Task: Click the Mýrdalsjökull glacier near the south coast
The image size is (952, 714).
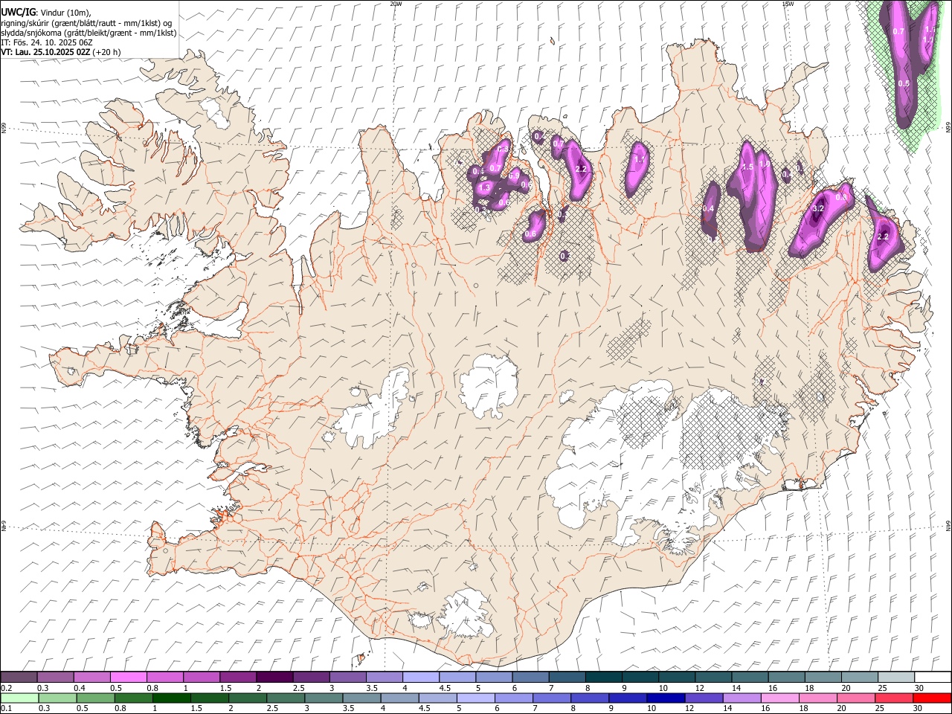Action: pyautogui.click(x=466, y=614)
